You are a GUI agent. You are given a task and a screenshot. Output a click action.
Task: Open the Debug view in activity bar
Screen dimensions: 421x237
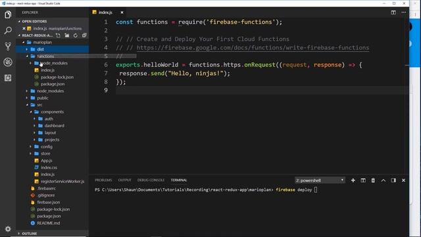click(8, 62)
